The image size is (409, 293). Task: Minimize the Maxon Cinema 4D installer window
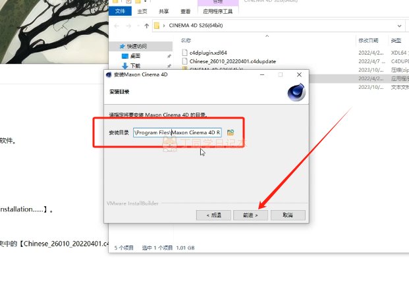[x=262, y=75]
